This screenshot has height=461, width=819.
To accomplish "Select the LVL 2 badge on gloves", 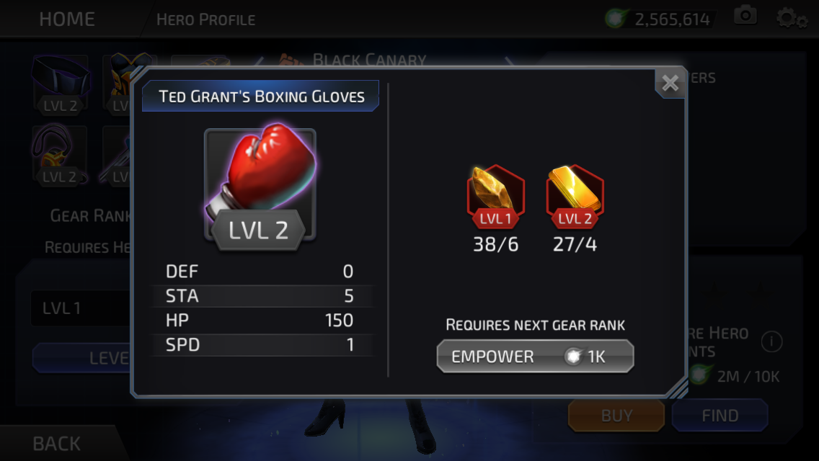I will coord(258,230).
